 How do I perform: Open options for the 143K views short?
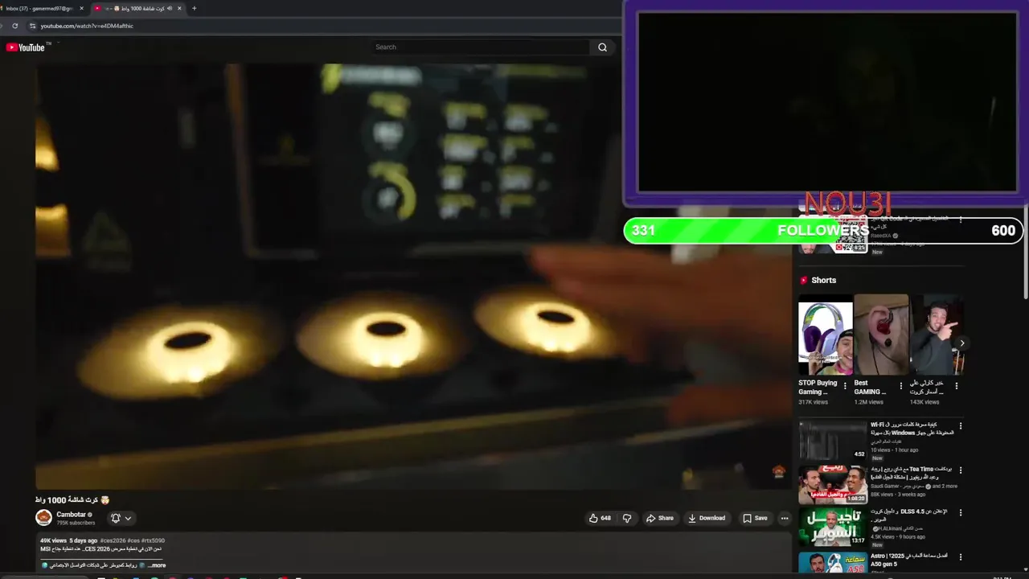[957, 386]
